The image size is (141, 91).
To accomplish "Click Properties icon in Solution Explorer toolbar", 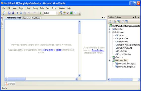I will [x=110, y=22].
